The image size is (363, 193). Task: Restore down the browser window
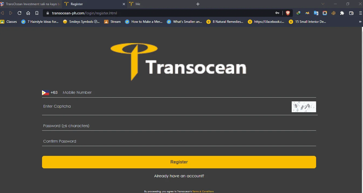pyautogui.click(x=348, y=4)
